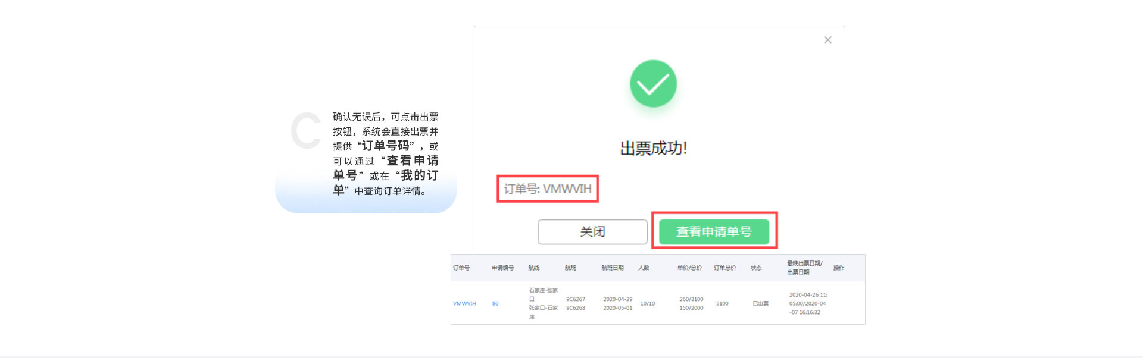Click the 航班日期 column header

(612, 268)
